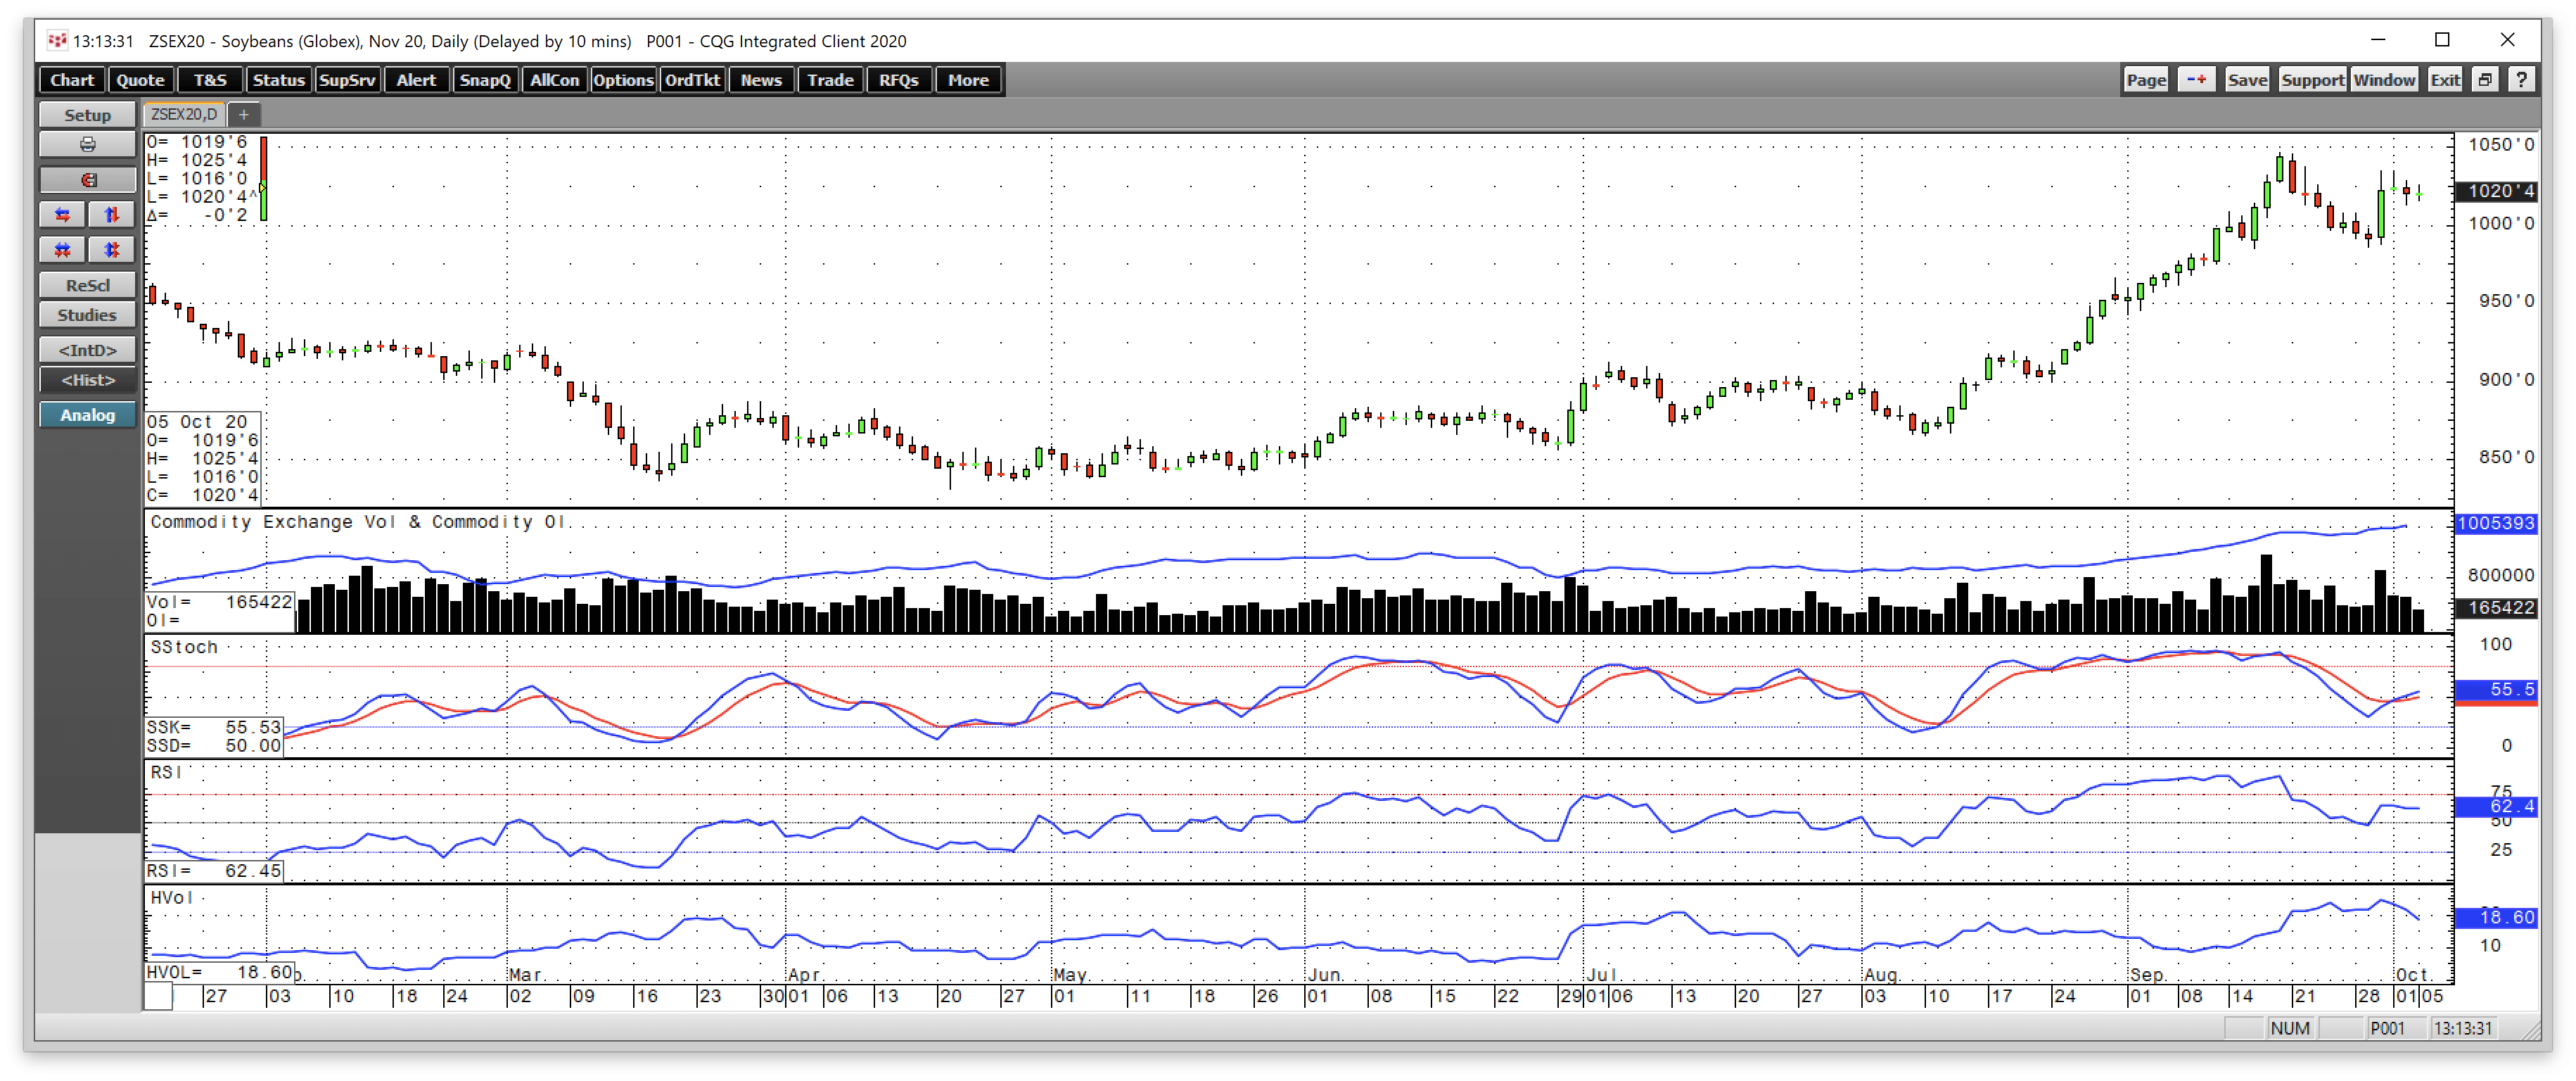This screenshot has width=2576, height=1081.
Task: Click the vertical expand arrows button
Action: tap(112, 215)
